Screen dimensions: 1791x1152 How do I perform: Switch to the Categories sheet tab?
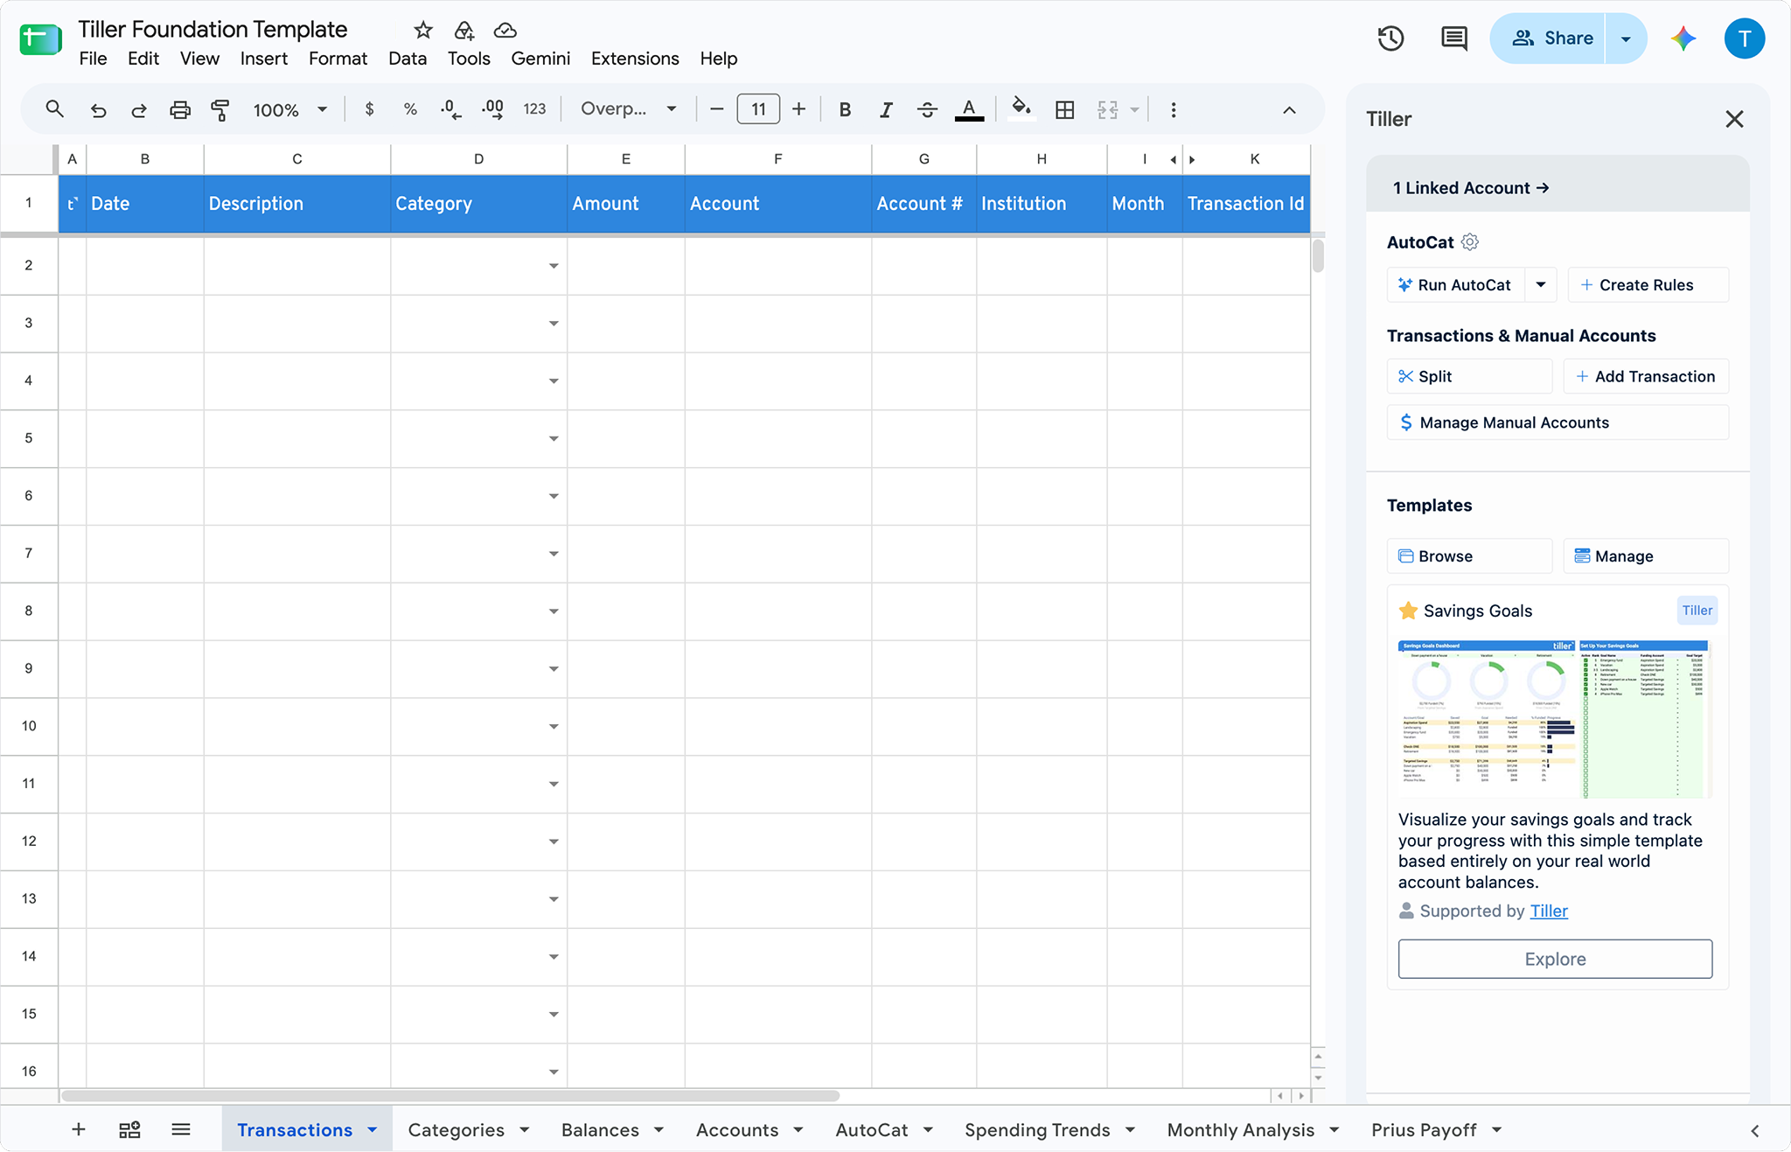click(456, 1130)
